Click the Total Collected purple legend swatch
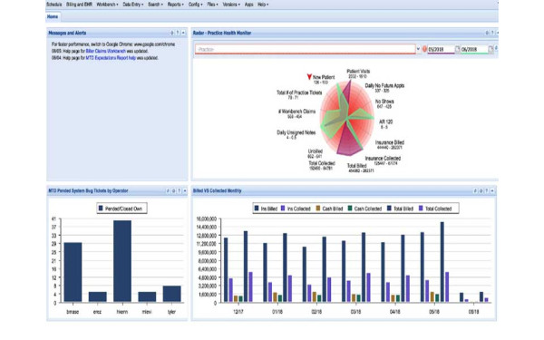This screenshot has height=340, width=544. tap(422, 209)
